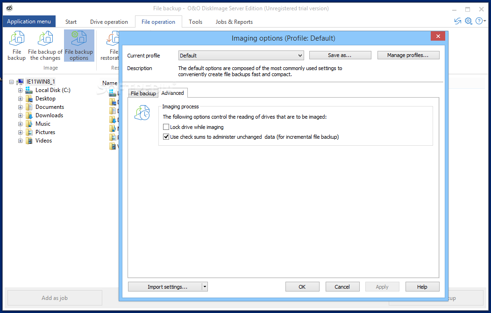Click the Import settings... button
491x313 pixels.
tap(165, 287)
